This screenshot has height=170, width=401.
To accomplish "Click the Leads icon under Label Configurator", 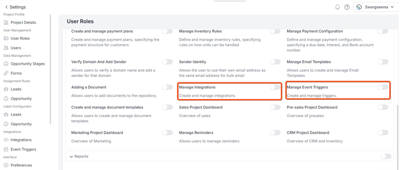I will coord(6,115).
